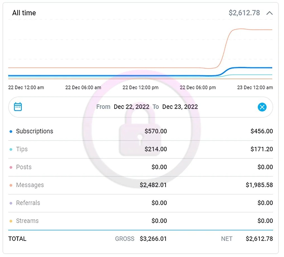Open the calendar date picker icon
Viewport: 284px width, 257px height.
(18, 107)
